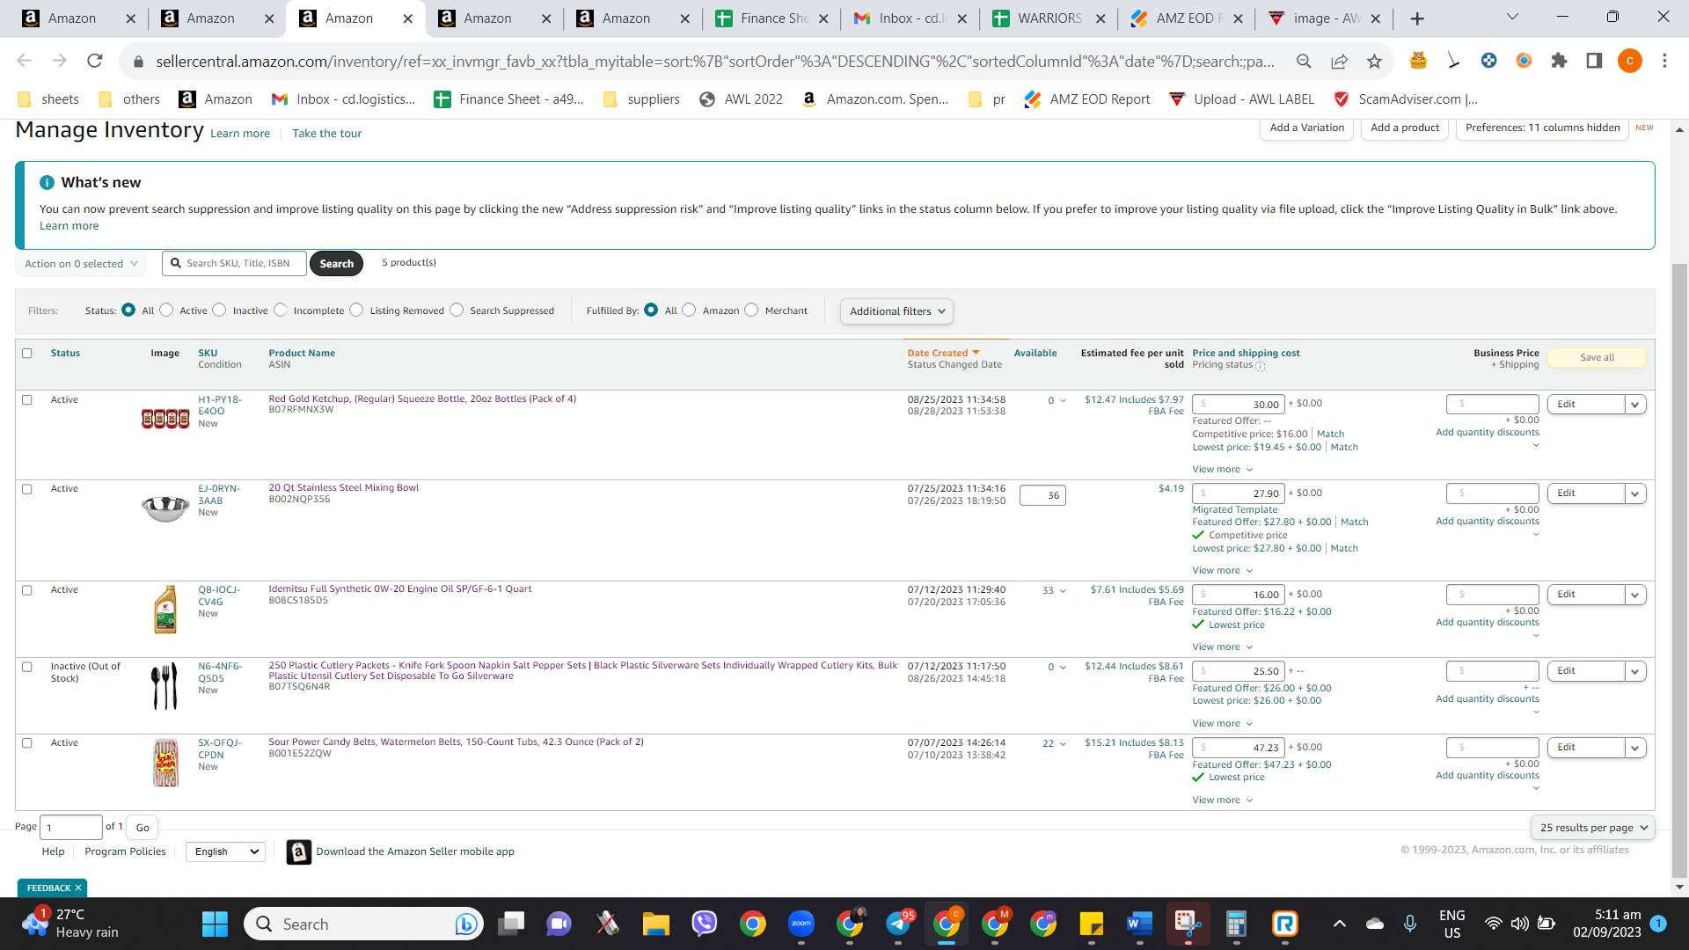Click the What's new info icon
The height and width of the screenshot is (950, 1689).
[x=47, y=182]
